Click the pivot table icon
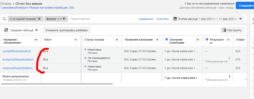The width and height of the screenshot is (254, 99). click(x=6, y=30)
